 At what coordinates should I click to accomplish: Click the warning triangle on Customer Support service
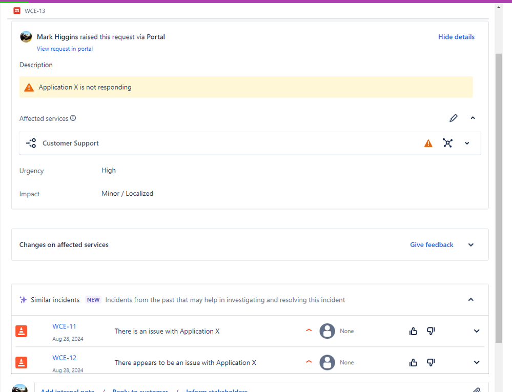click(428, 143)
